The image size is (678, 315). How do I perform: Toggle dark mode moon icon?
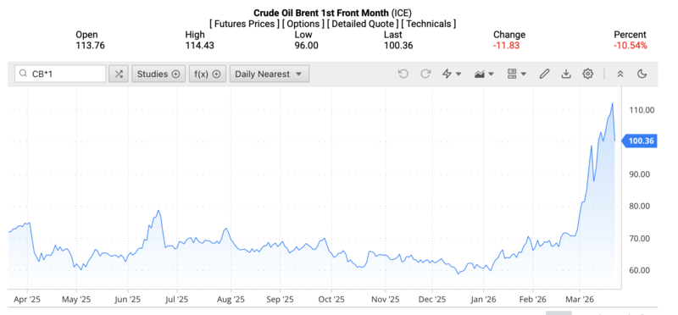pos(642,74)
